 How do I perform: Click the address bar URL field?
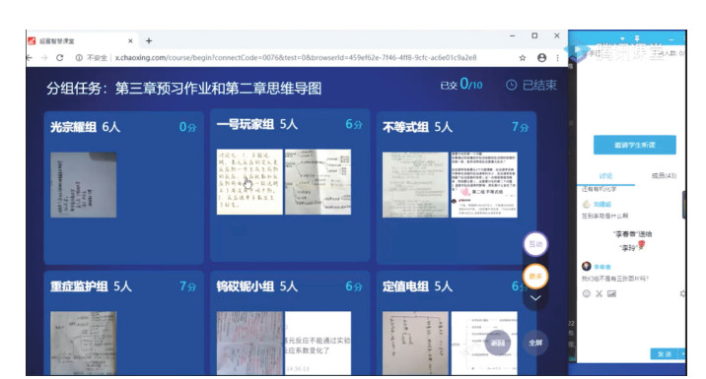296,57
